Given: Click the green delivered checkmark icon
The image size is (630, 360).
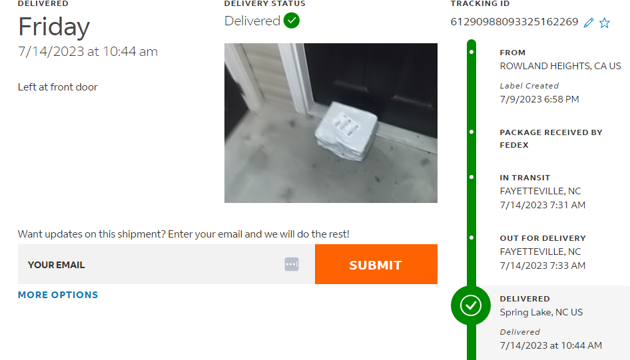Looking at the screenshot, I should 291,21.
